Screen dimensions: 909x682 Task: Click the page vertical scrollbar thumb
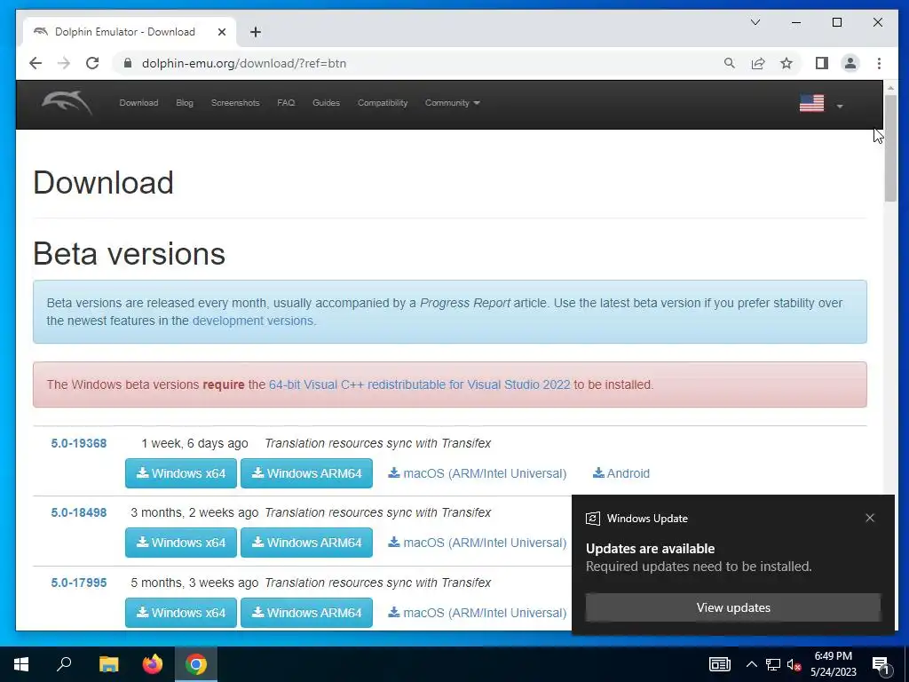pos(890,148)
